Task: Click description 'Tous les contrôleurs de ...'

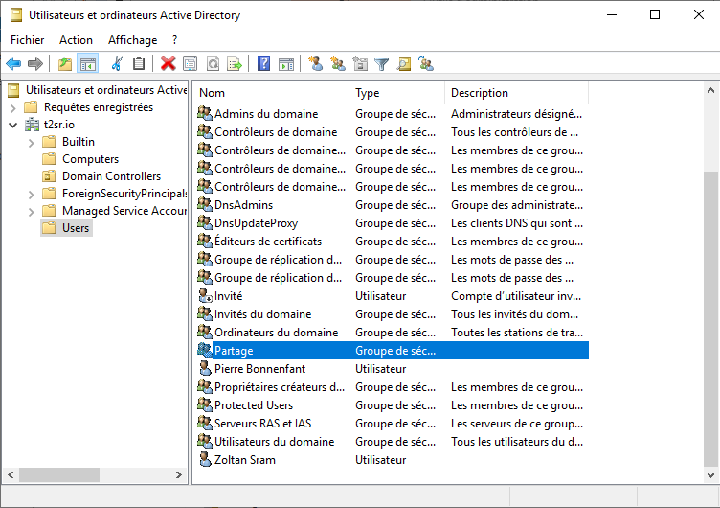Action: 515,132
